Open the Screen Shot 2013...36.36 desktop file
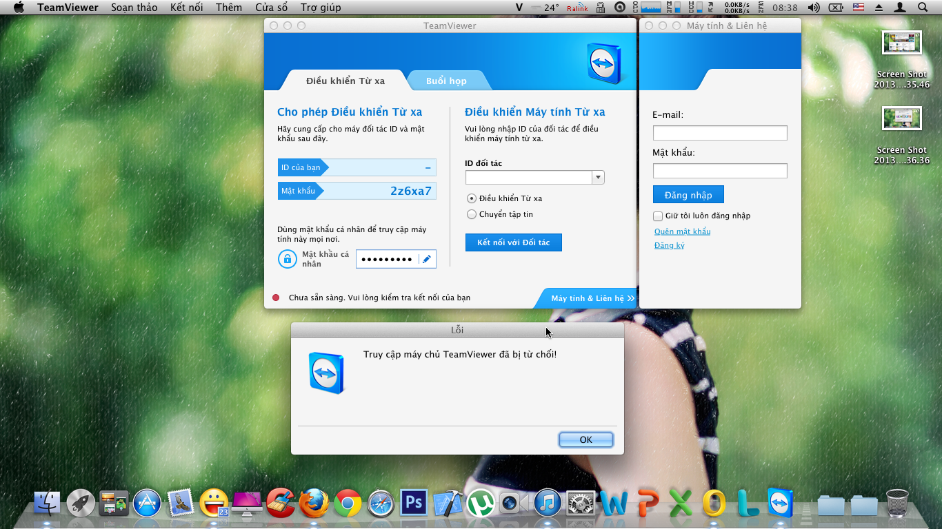Image resolution: width=942 pixels, height=529 pixels. pos(901,136)
